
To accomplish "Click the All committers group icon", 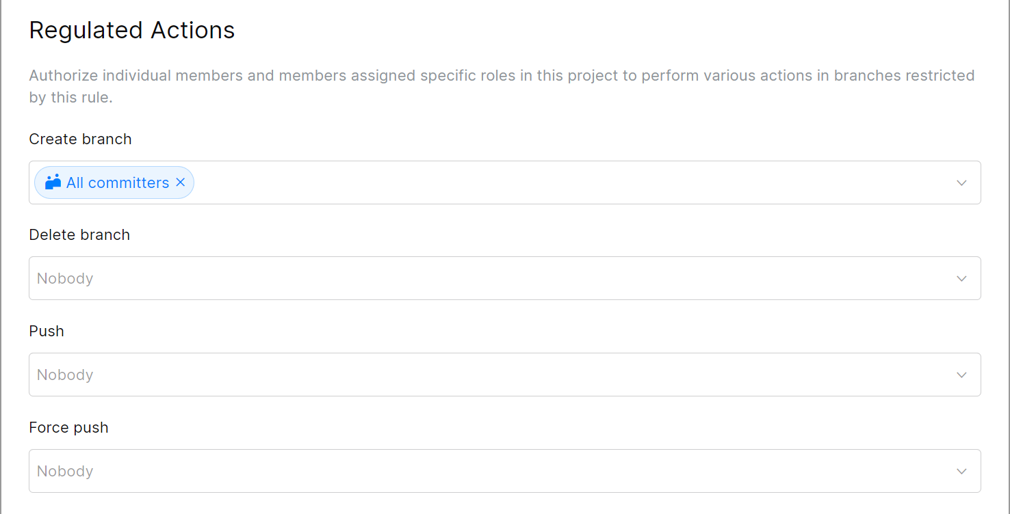I will coord(53,182).
